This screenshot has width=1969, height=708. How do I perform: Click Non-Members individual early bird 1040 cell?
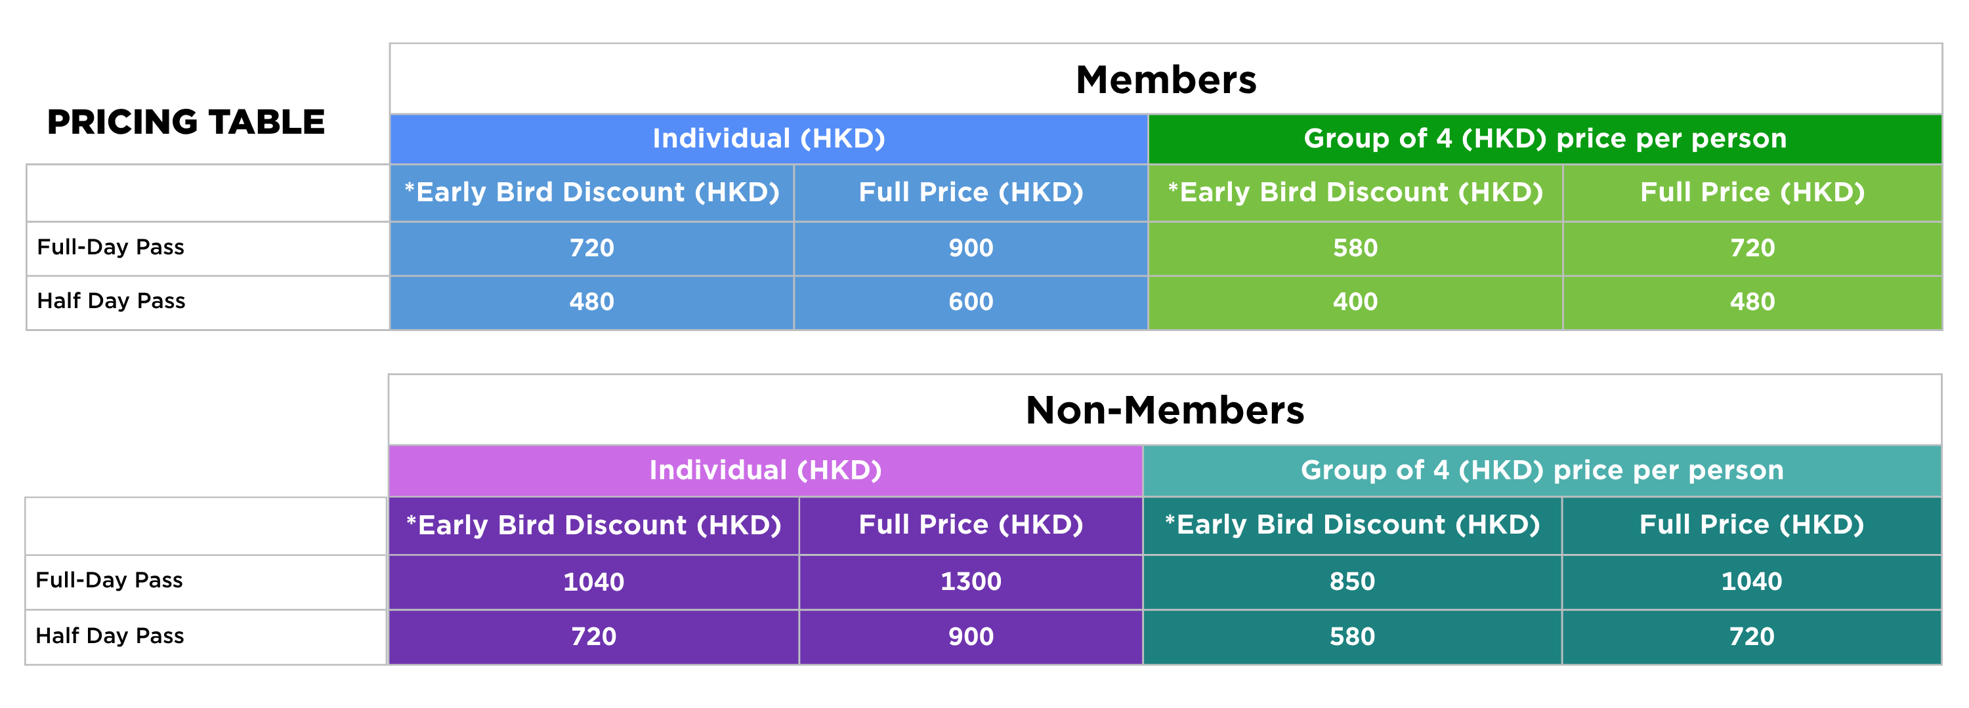click(x=593, y=583)
